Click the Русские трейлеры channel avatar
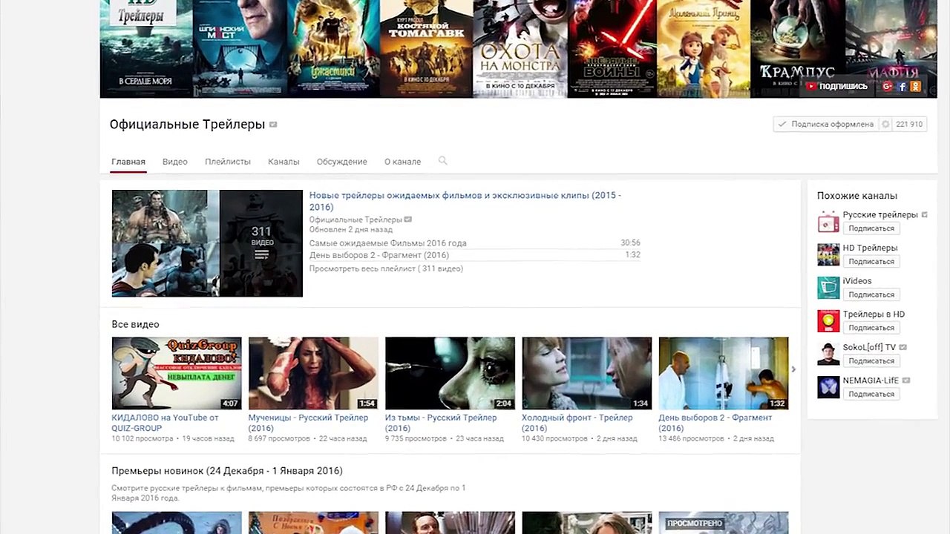This screenshot has height=534, width=950. coord(828,222)
